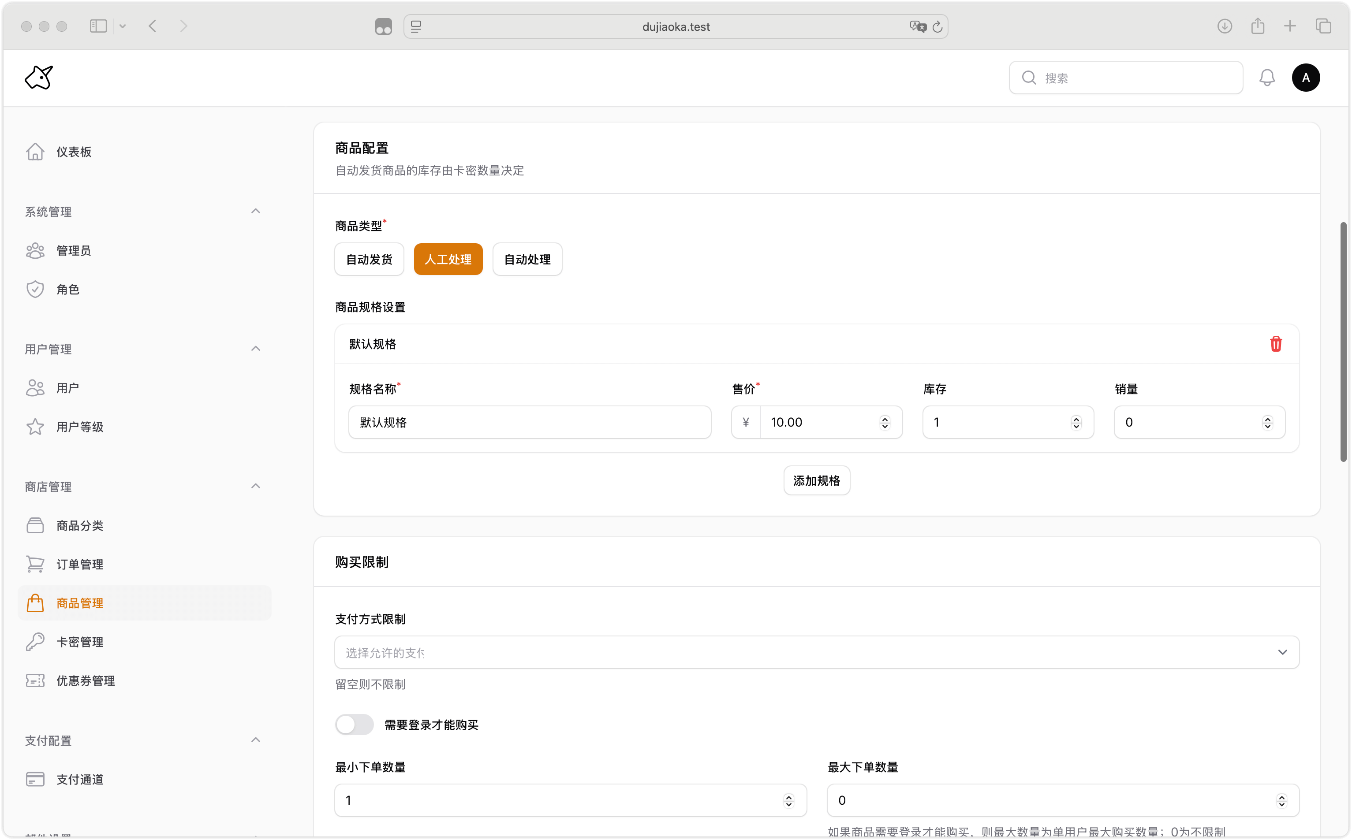Image resolution: width=1352 pixels, height=840 pixels.
Task: Click the 添加规格 button
Action: tap(816, 480)
